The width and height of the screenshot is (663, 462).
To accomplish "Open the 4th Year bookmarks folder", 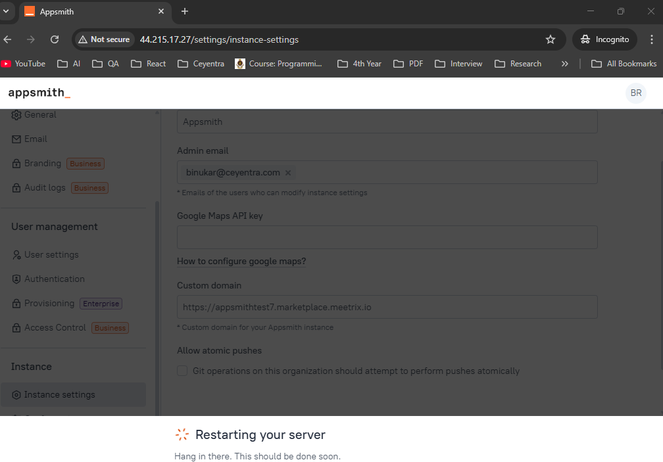I will (x=359, y=64).
